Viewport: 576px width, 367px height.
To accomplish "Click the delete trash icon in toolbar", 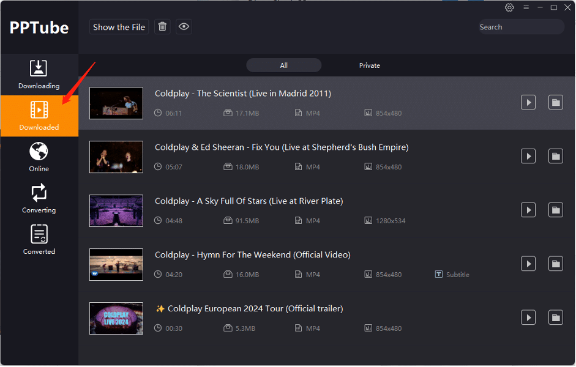I will click(162, 26).
